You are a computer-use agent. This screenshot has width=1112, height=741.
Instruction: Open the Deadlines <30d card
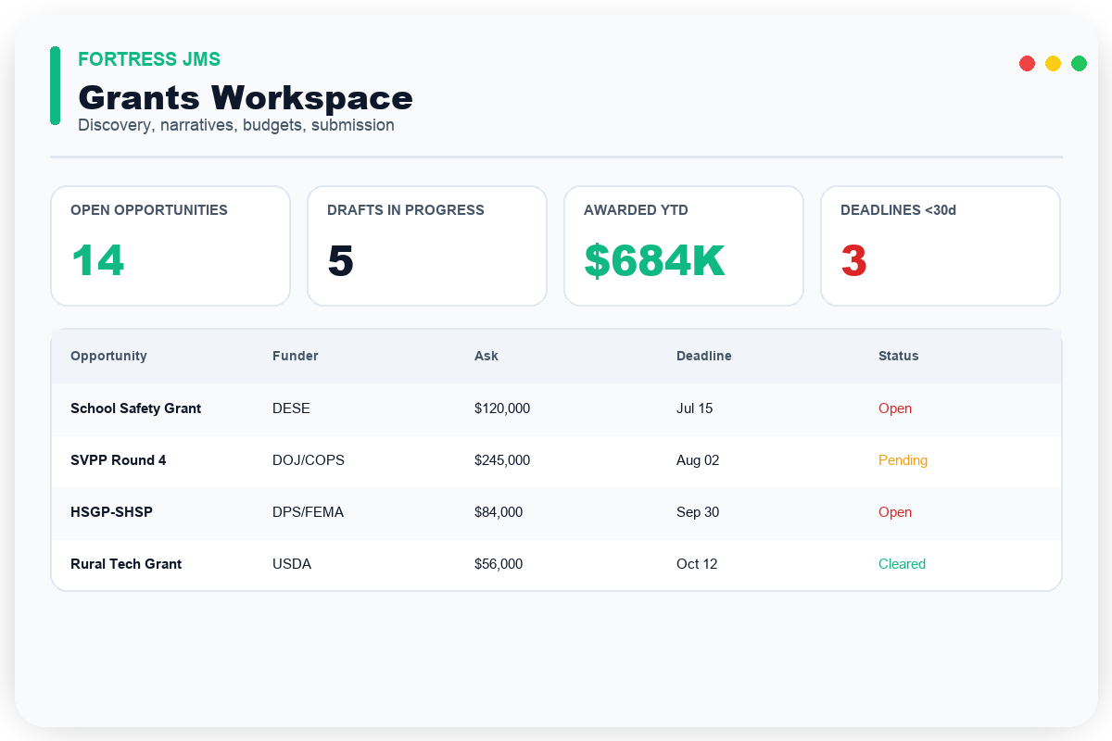(x=941, y=245)
